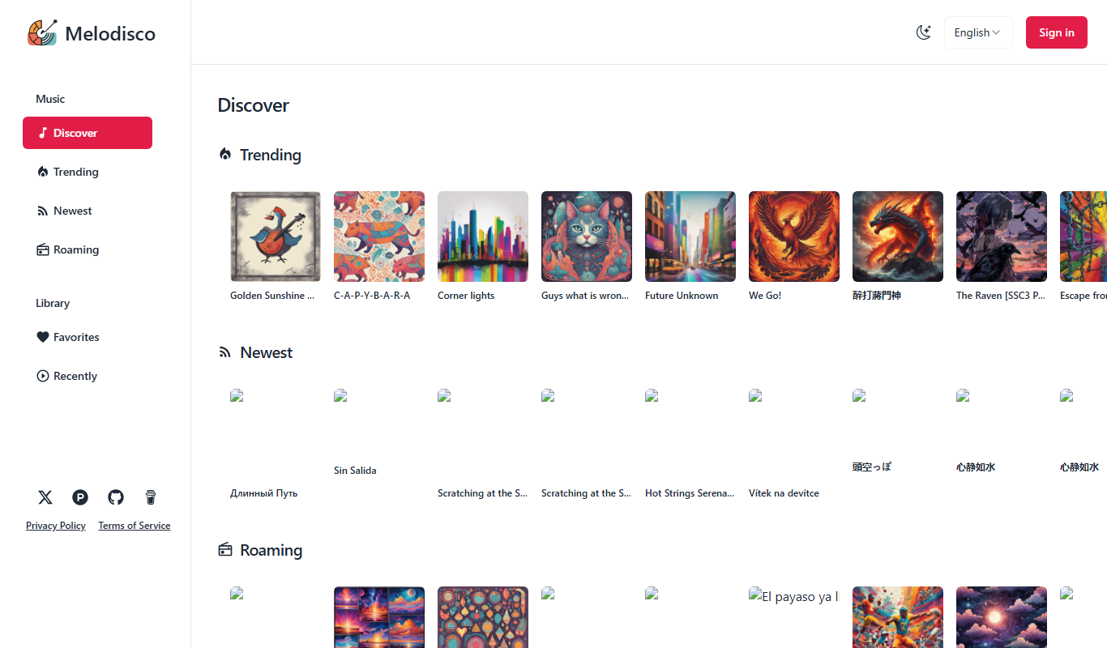The height and width of the screenshot is (648, 1107).
Task: Open Roaming in the sidebar
Action: point(88,249)
